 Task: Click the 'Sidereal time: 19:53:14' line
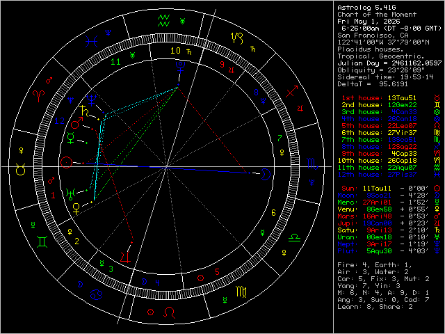(385, 77)
